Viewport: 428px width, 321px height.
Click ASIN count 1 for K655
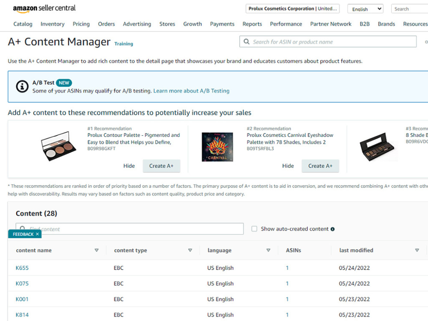pos(287,268)
